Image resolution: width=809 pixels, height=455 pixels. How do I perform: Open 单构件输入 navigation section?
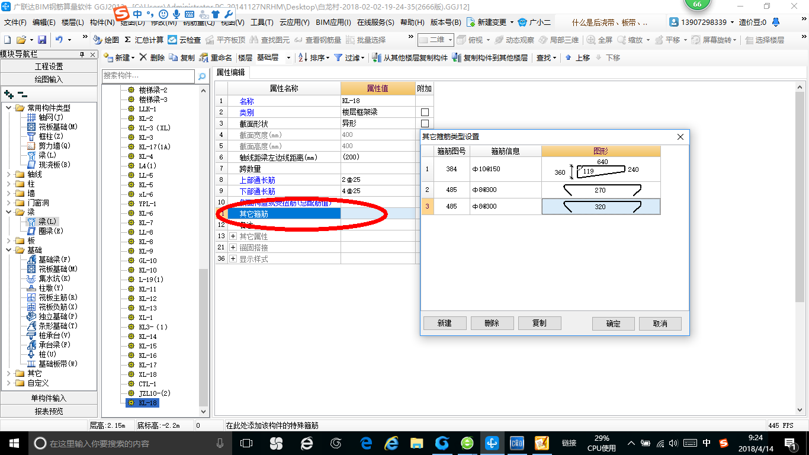pyautogui.click(x=49, y=398)
